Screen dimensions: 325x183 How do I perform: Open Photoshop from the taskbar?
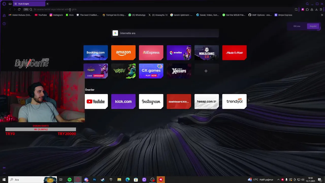pos(94,180)
